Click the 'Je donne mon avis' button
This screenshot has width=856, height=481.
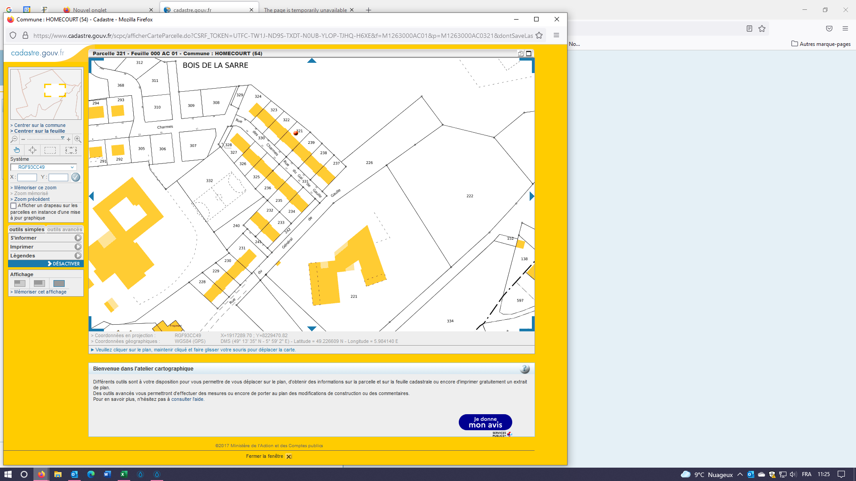point(485,422)
